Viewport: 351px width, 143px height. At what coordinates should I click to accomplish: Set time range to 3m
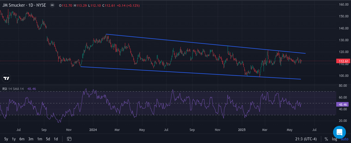pyautogui.click(x=31, y=139)
